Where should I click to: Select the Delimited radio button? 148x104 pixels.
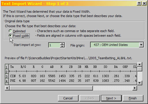(x=10, y=31)
